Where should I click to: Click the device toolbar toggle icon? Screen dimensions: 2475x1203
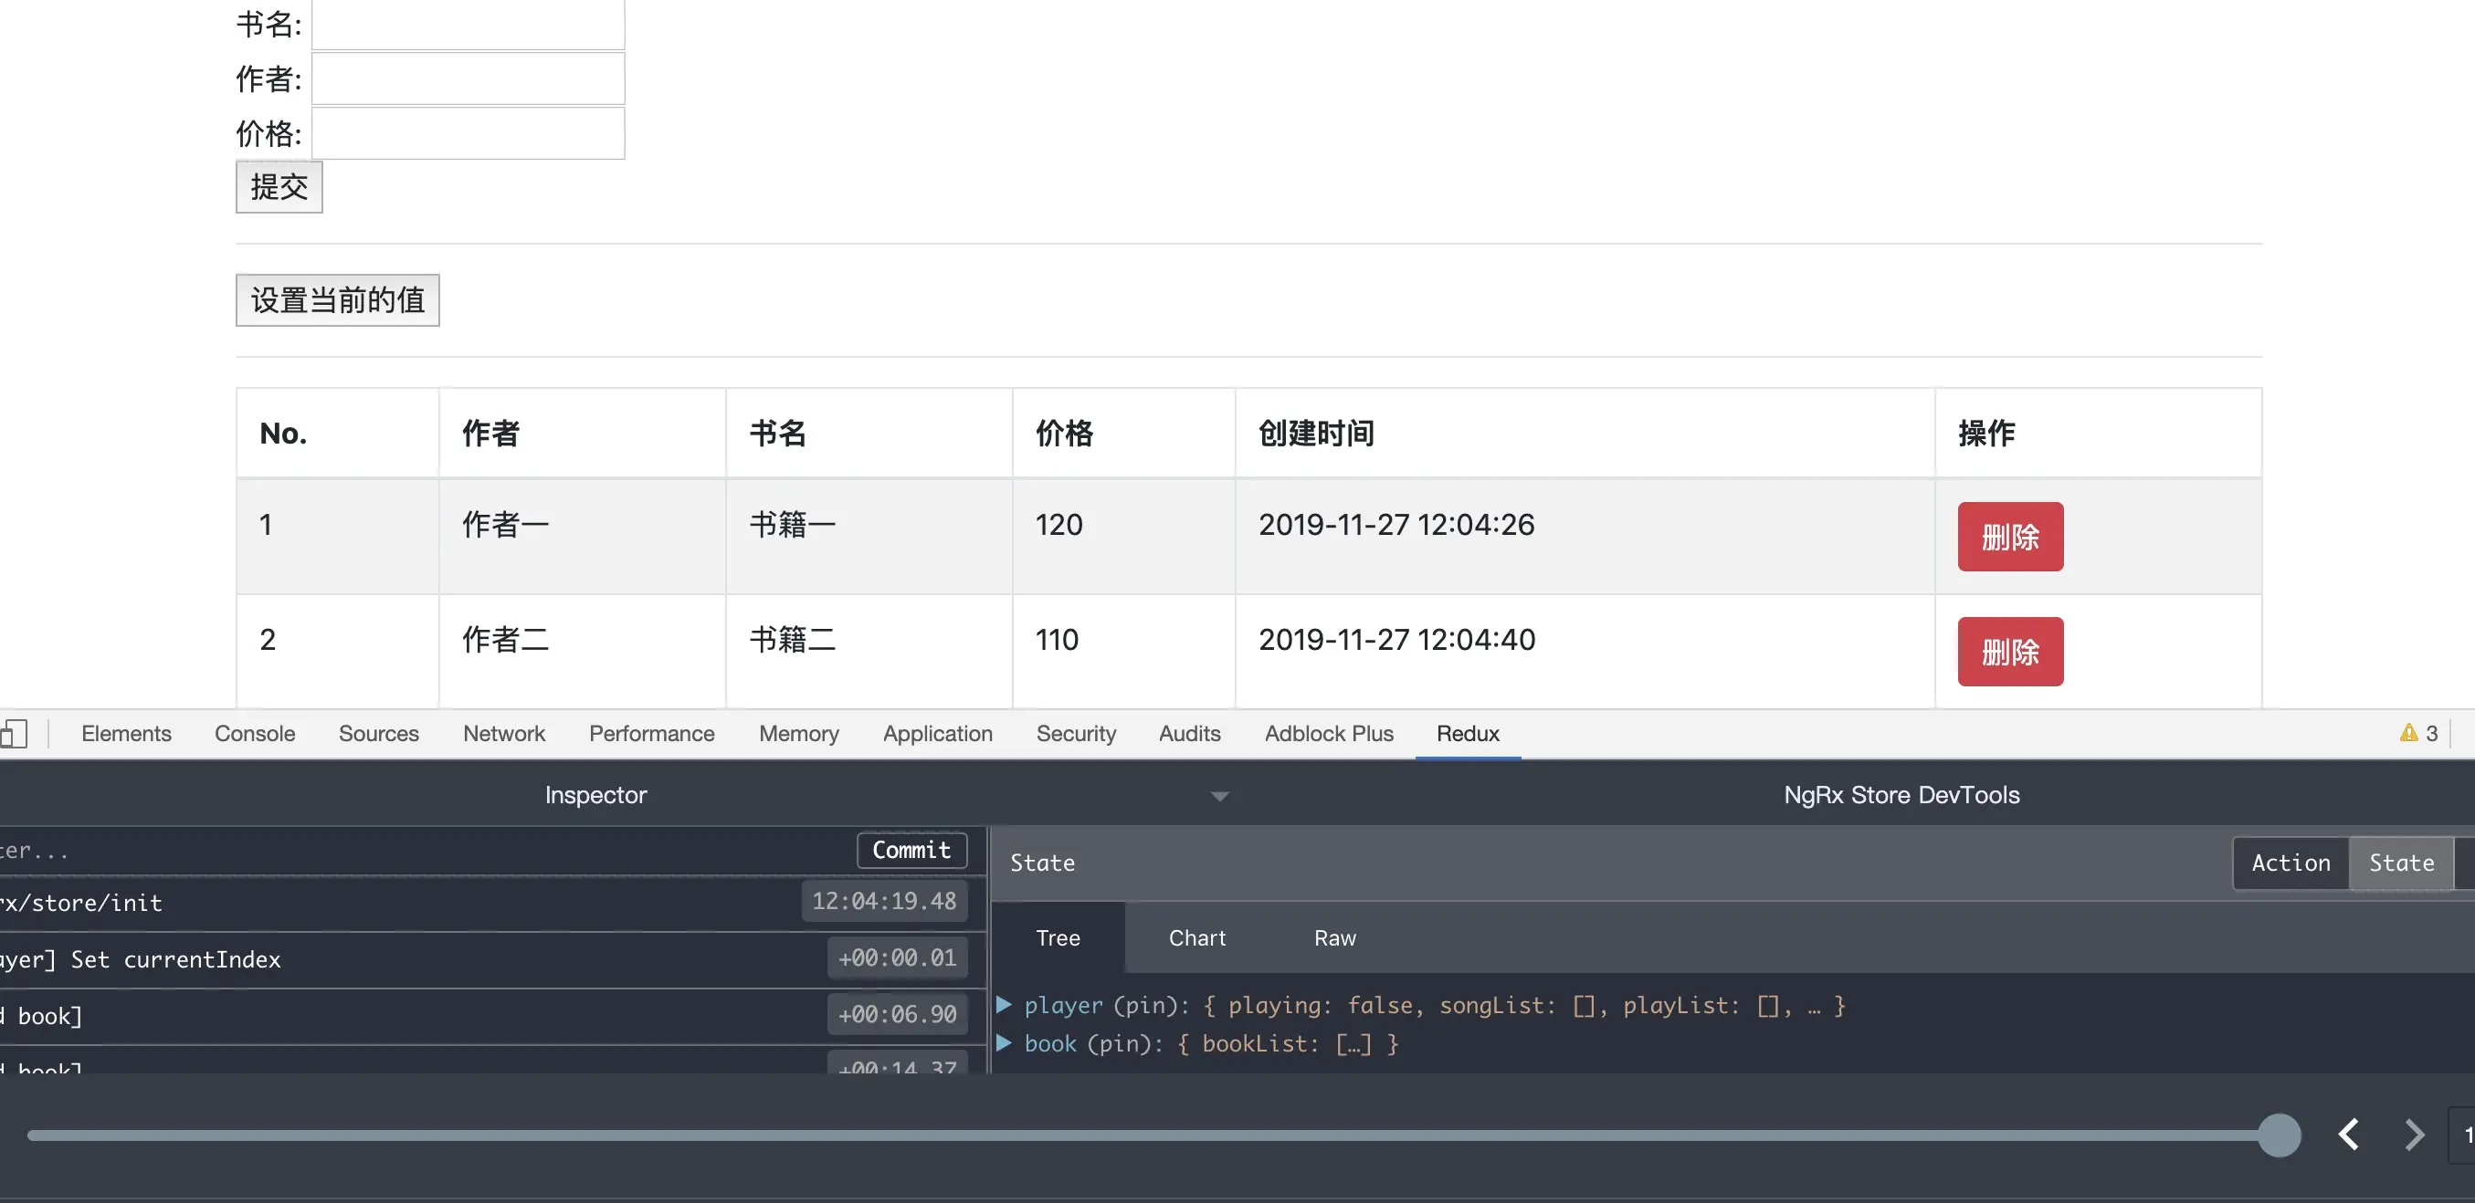coord(14,734)
